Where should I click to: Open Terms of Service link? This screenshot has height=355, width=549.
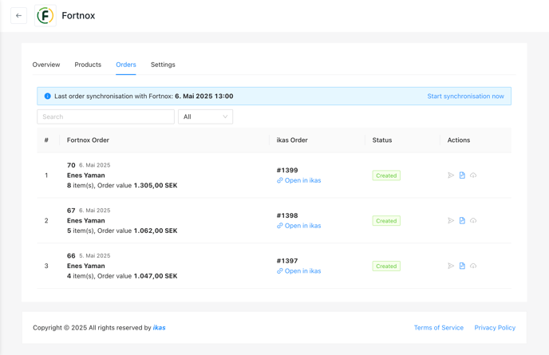pyautogui.click(x=439, y=328)
